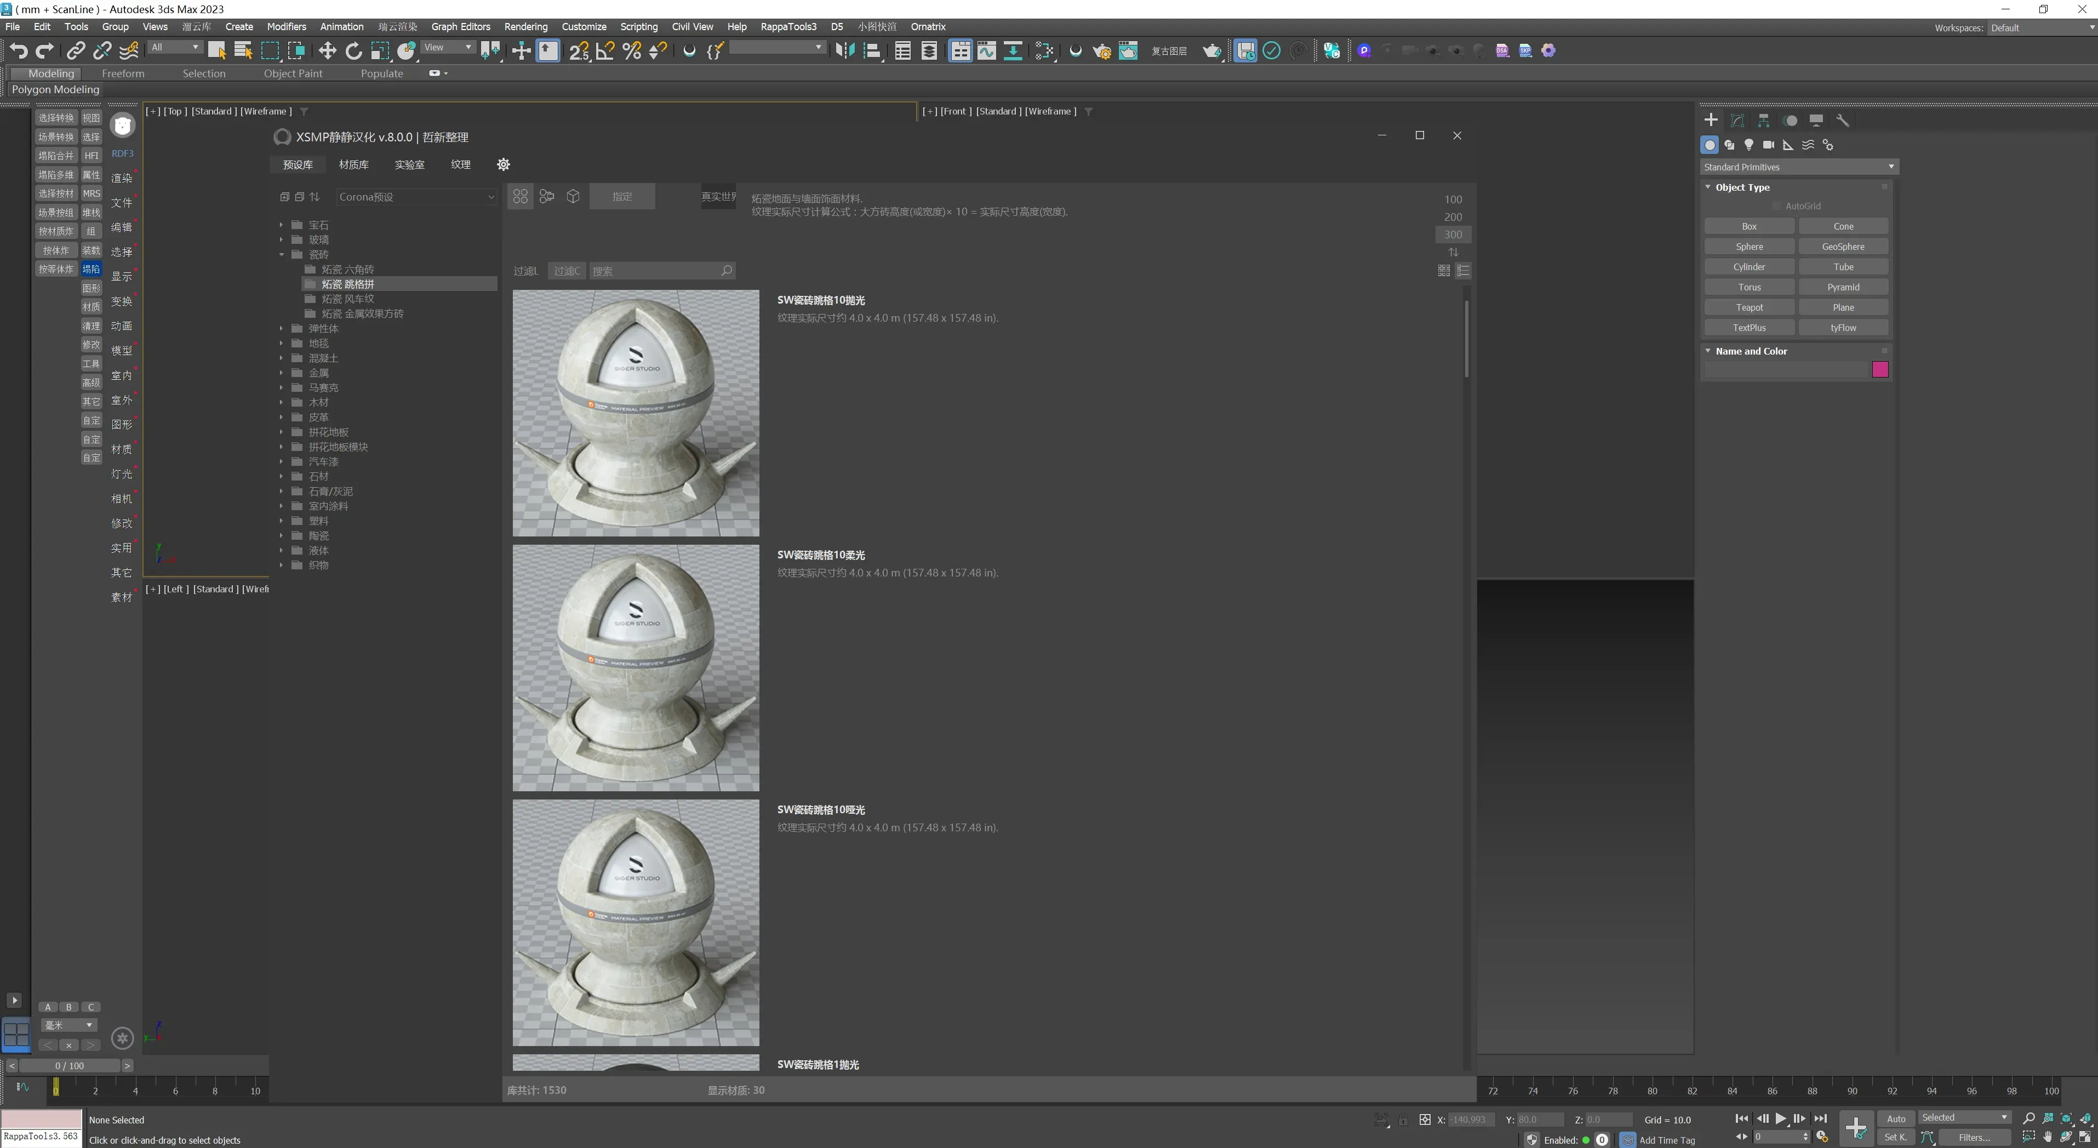Viewport: 2098px width, 1148px height.
Task: Open the Corona预设 preset dropdown
Action: (416, 197)
